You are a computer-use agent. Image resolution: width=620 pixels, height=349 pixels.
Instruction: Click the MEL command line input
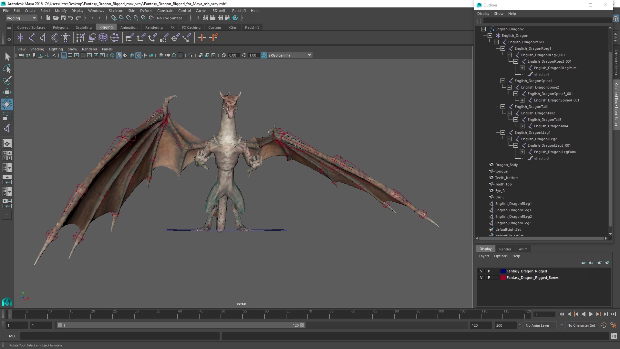(120, 336)
